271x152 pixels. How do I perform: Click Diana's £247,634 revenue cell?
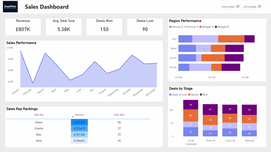79,122
